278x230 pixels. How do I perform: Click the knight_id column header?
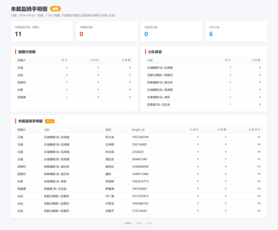[138, 129]
